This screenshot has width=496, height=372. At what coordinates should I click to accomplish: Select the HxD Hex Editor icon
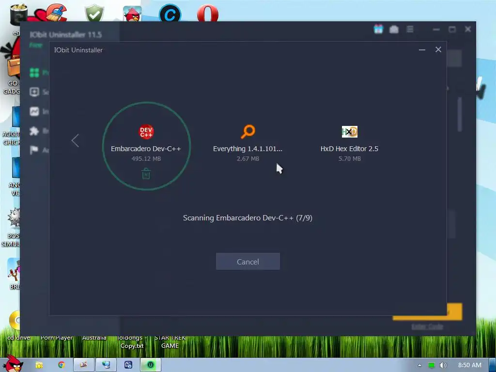coord(350,132)
